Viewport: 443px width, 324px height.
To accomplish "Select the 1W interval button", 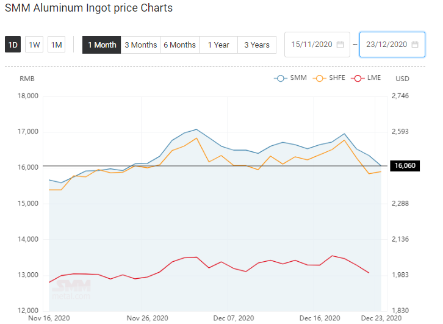I will pos(34,45).
